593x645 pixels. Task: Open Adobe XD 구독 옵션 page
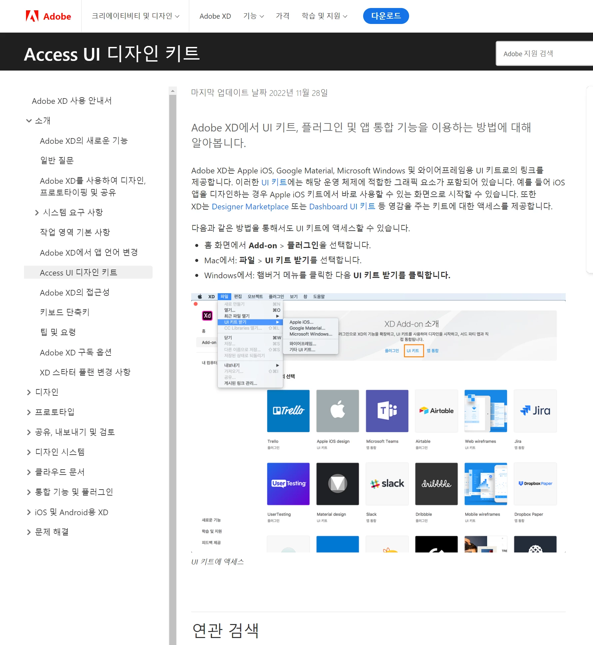[x=76, y=352]
